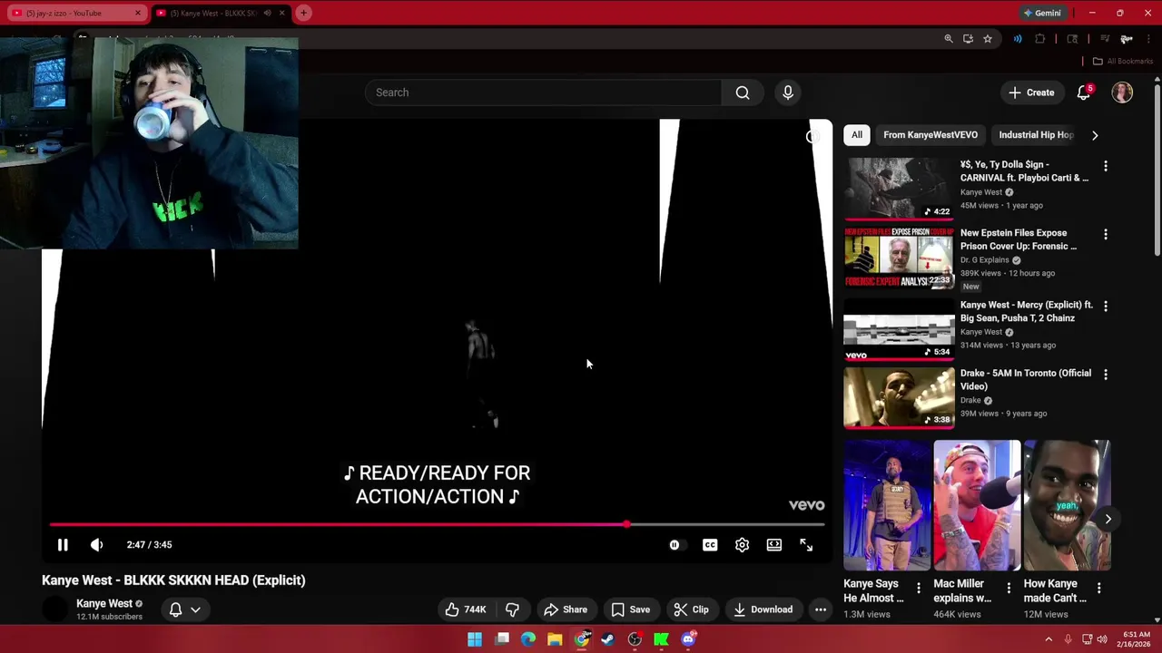
Task: Download the video
Action: pos(763,609)
